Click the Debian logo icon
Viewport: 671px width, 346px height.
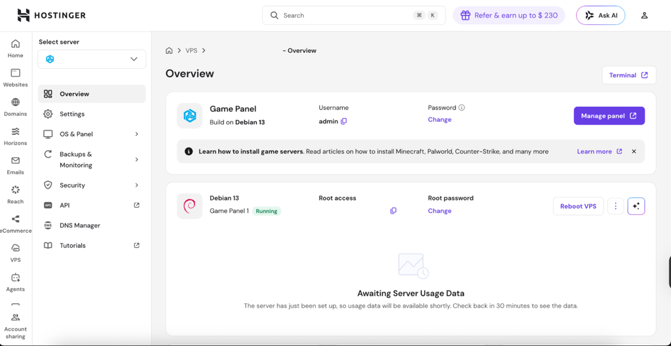point(189,206)
